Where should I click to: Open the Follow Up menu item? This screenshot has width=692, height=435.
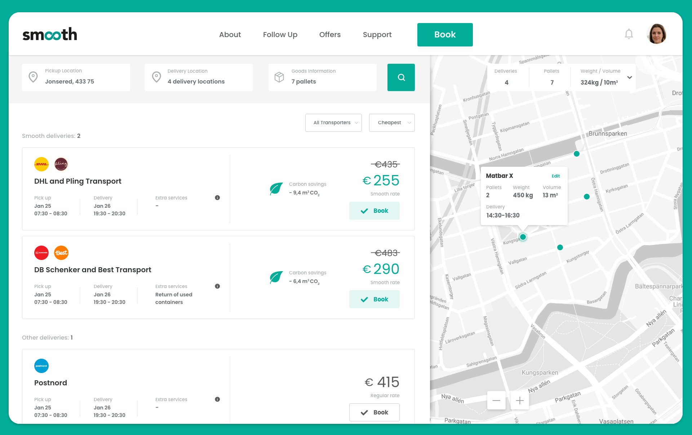280,35
